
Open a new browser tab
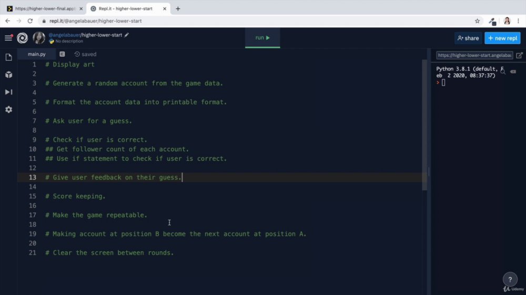tap(178, 9)
